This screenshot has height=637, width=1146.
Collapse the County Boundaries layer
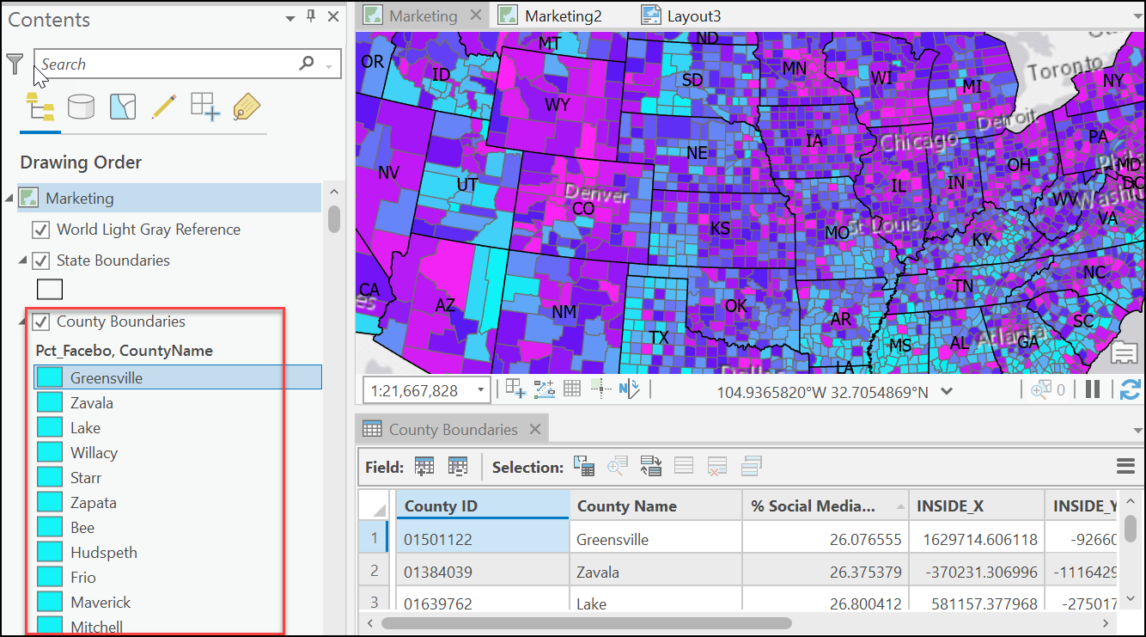[x=22, y=322]
